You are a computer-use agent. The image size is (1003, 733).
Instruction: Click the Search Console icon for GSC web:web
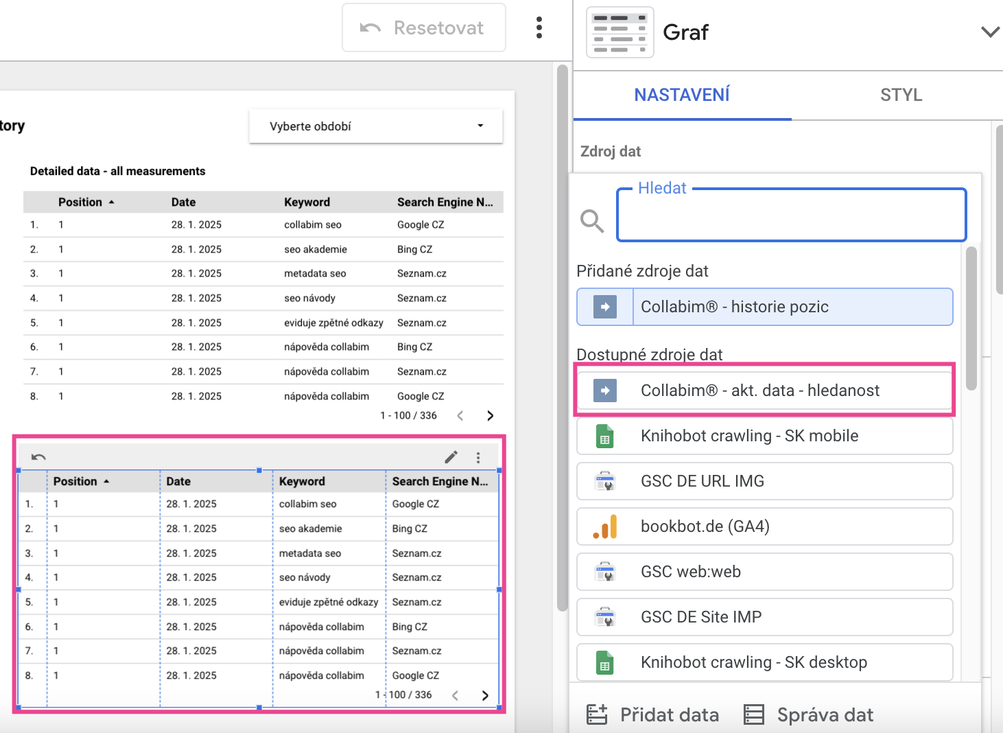click(605, 572)
